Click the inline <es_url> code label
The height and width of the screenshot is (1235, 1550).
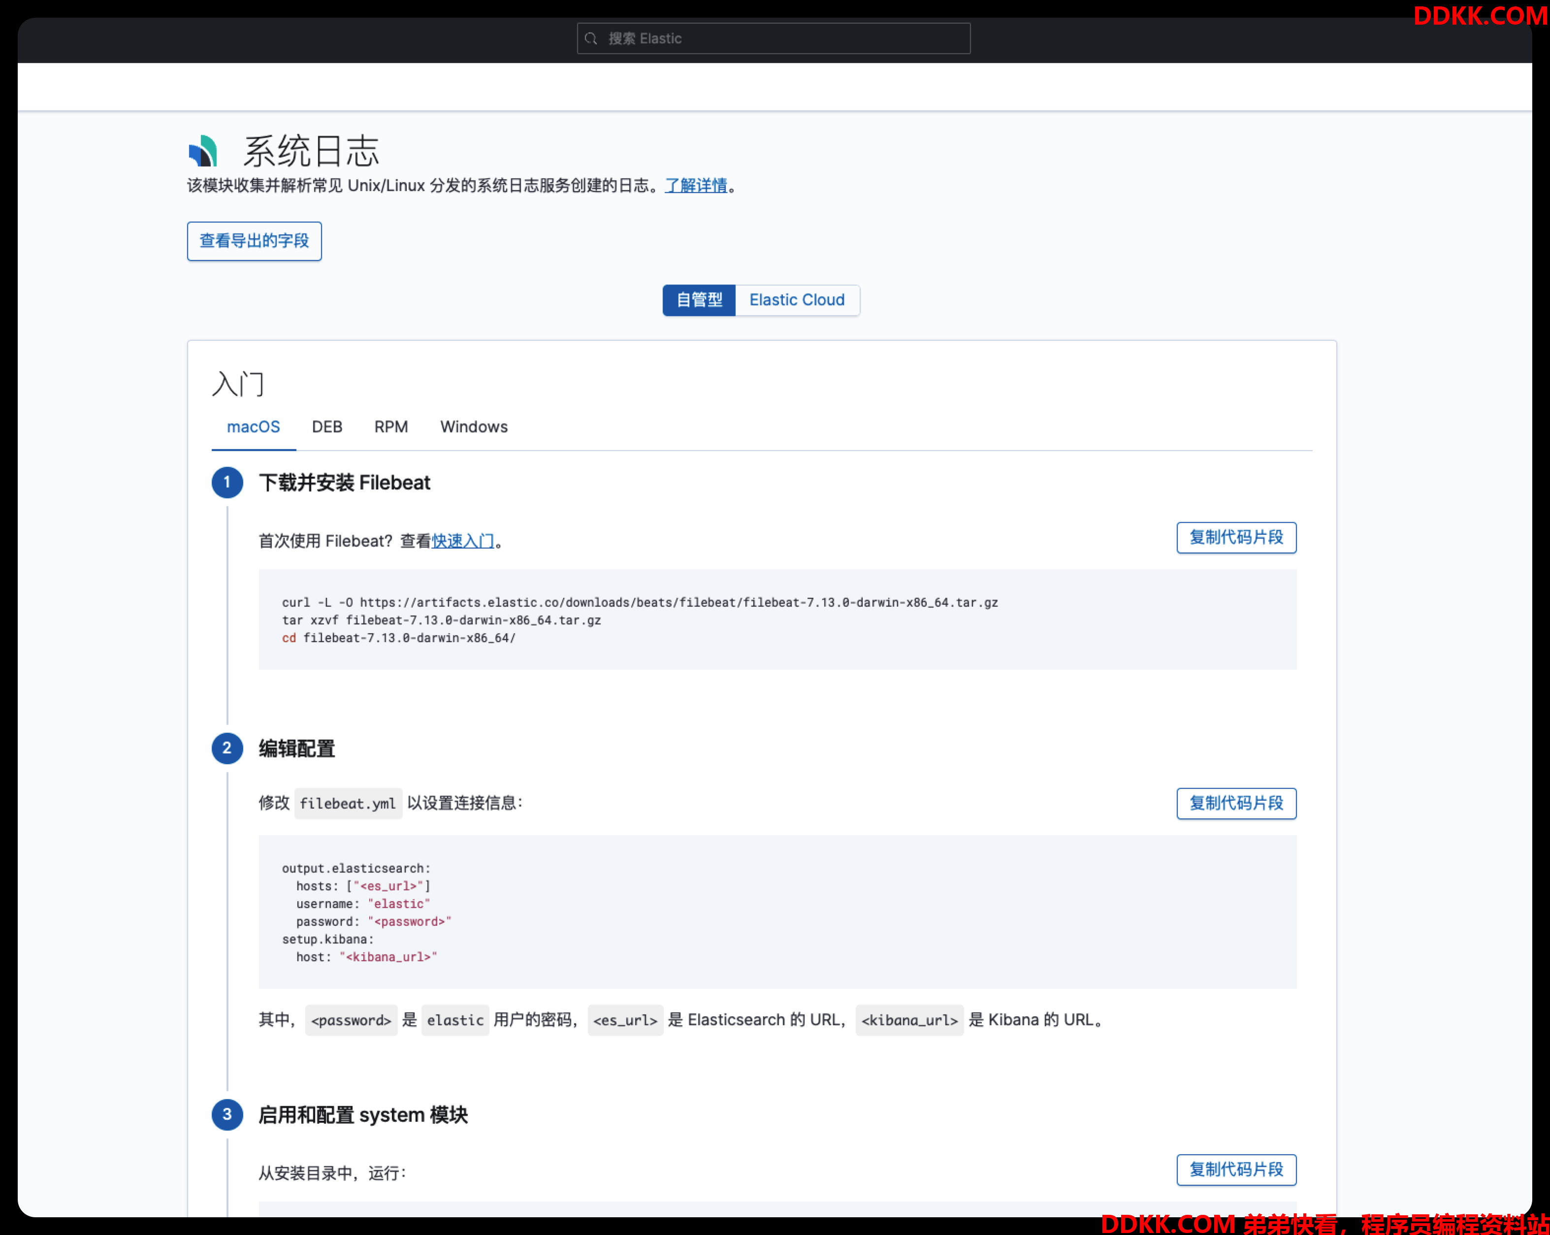pos(625,1020)
